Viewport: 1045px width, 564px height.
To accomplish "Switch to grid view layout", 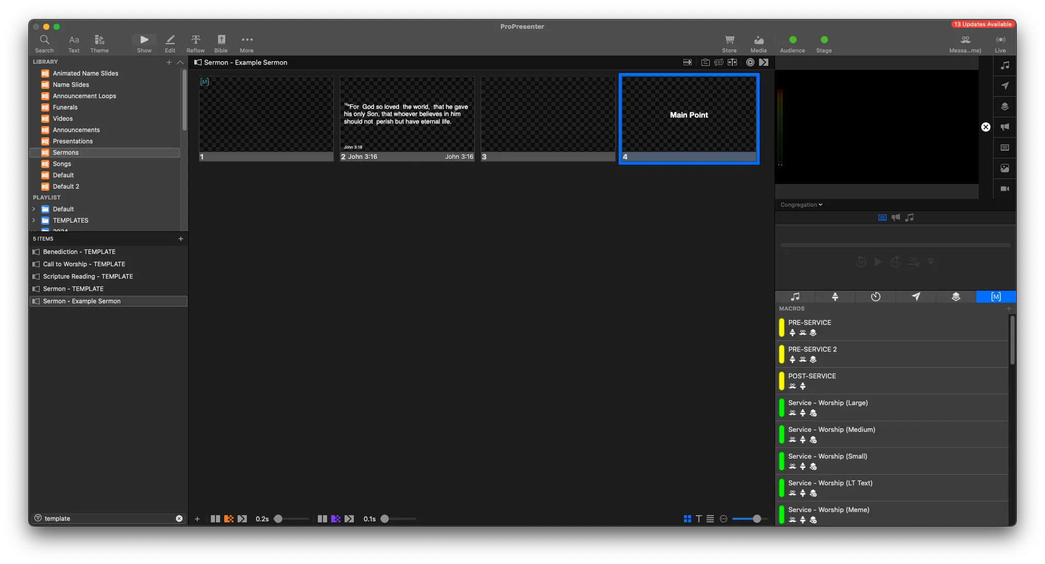I will click(x=687, y=519).
